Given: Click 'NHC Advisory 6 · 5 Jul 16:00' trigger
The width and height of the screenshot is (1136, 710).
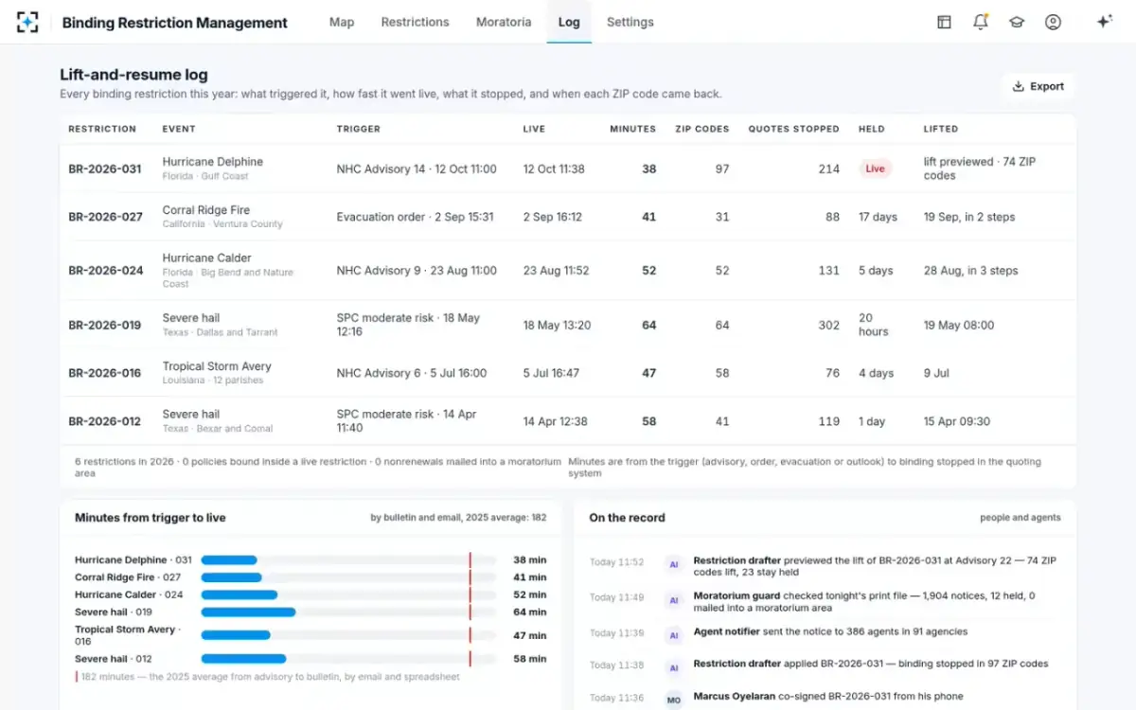Looking at the screenshot, I should [412, 373].
